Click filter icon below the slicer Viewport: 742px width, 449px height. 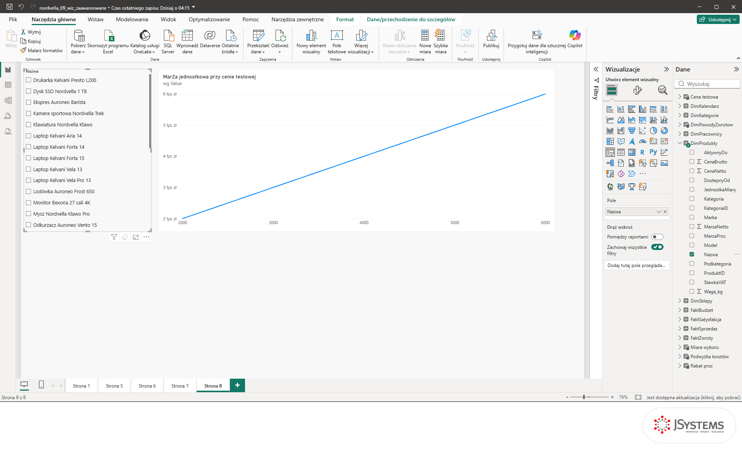(114, 237)
